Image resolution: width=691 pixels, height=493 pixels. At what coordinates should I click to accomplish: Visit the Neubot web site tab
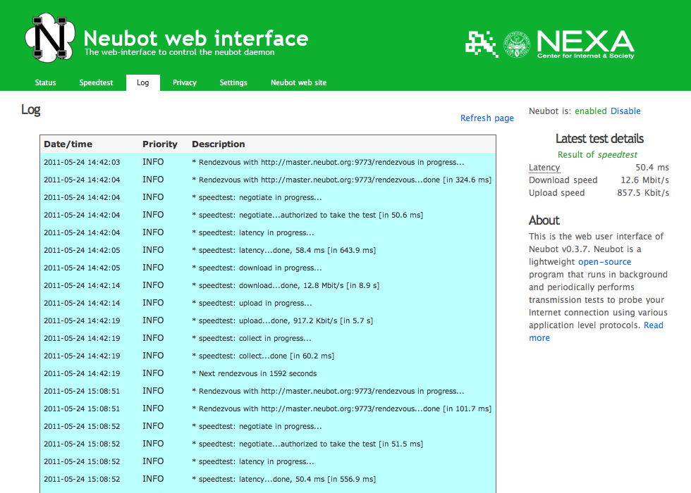click(x=298, y=82)
